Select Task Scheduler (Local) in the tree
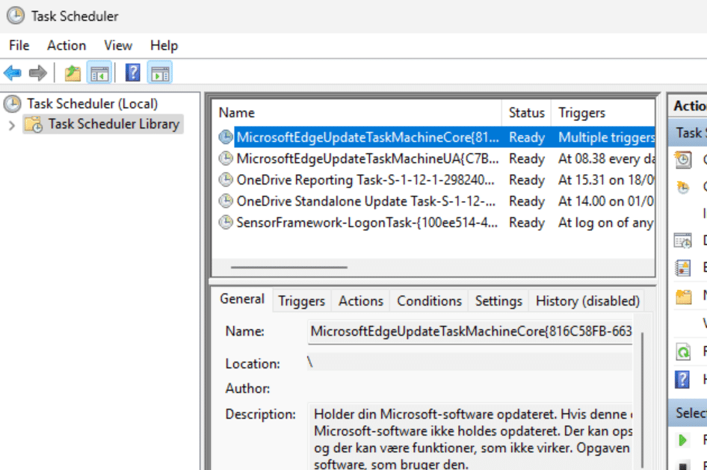The image size is (707, 470). (92, 104)
